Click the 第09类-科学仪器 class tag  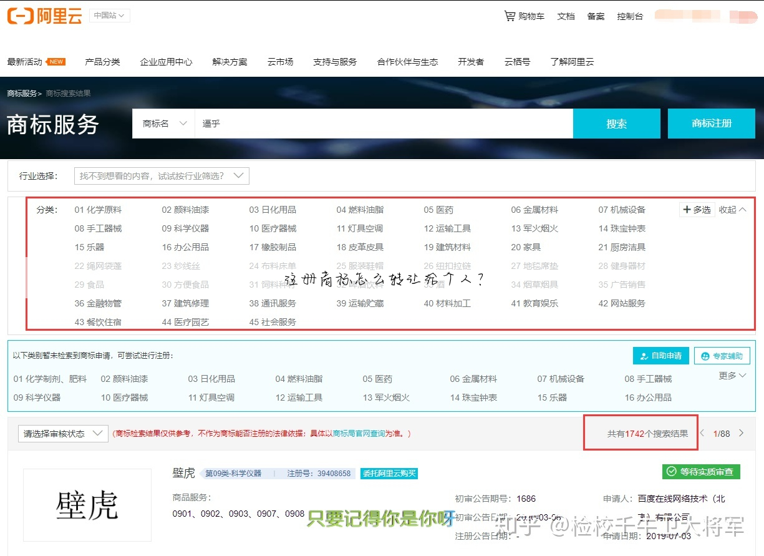click(x=233, y=474)
